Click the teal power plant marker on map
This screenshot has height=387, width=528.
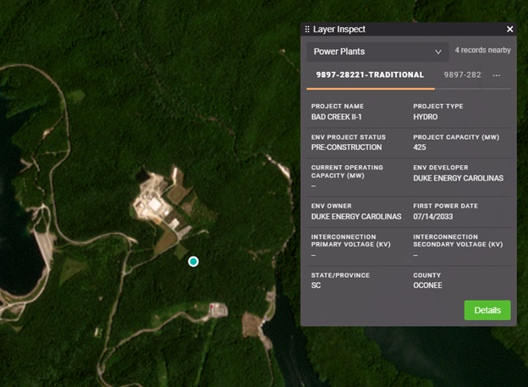click(x=193, y=262)
